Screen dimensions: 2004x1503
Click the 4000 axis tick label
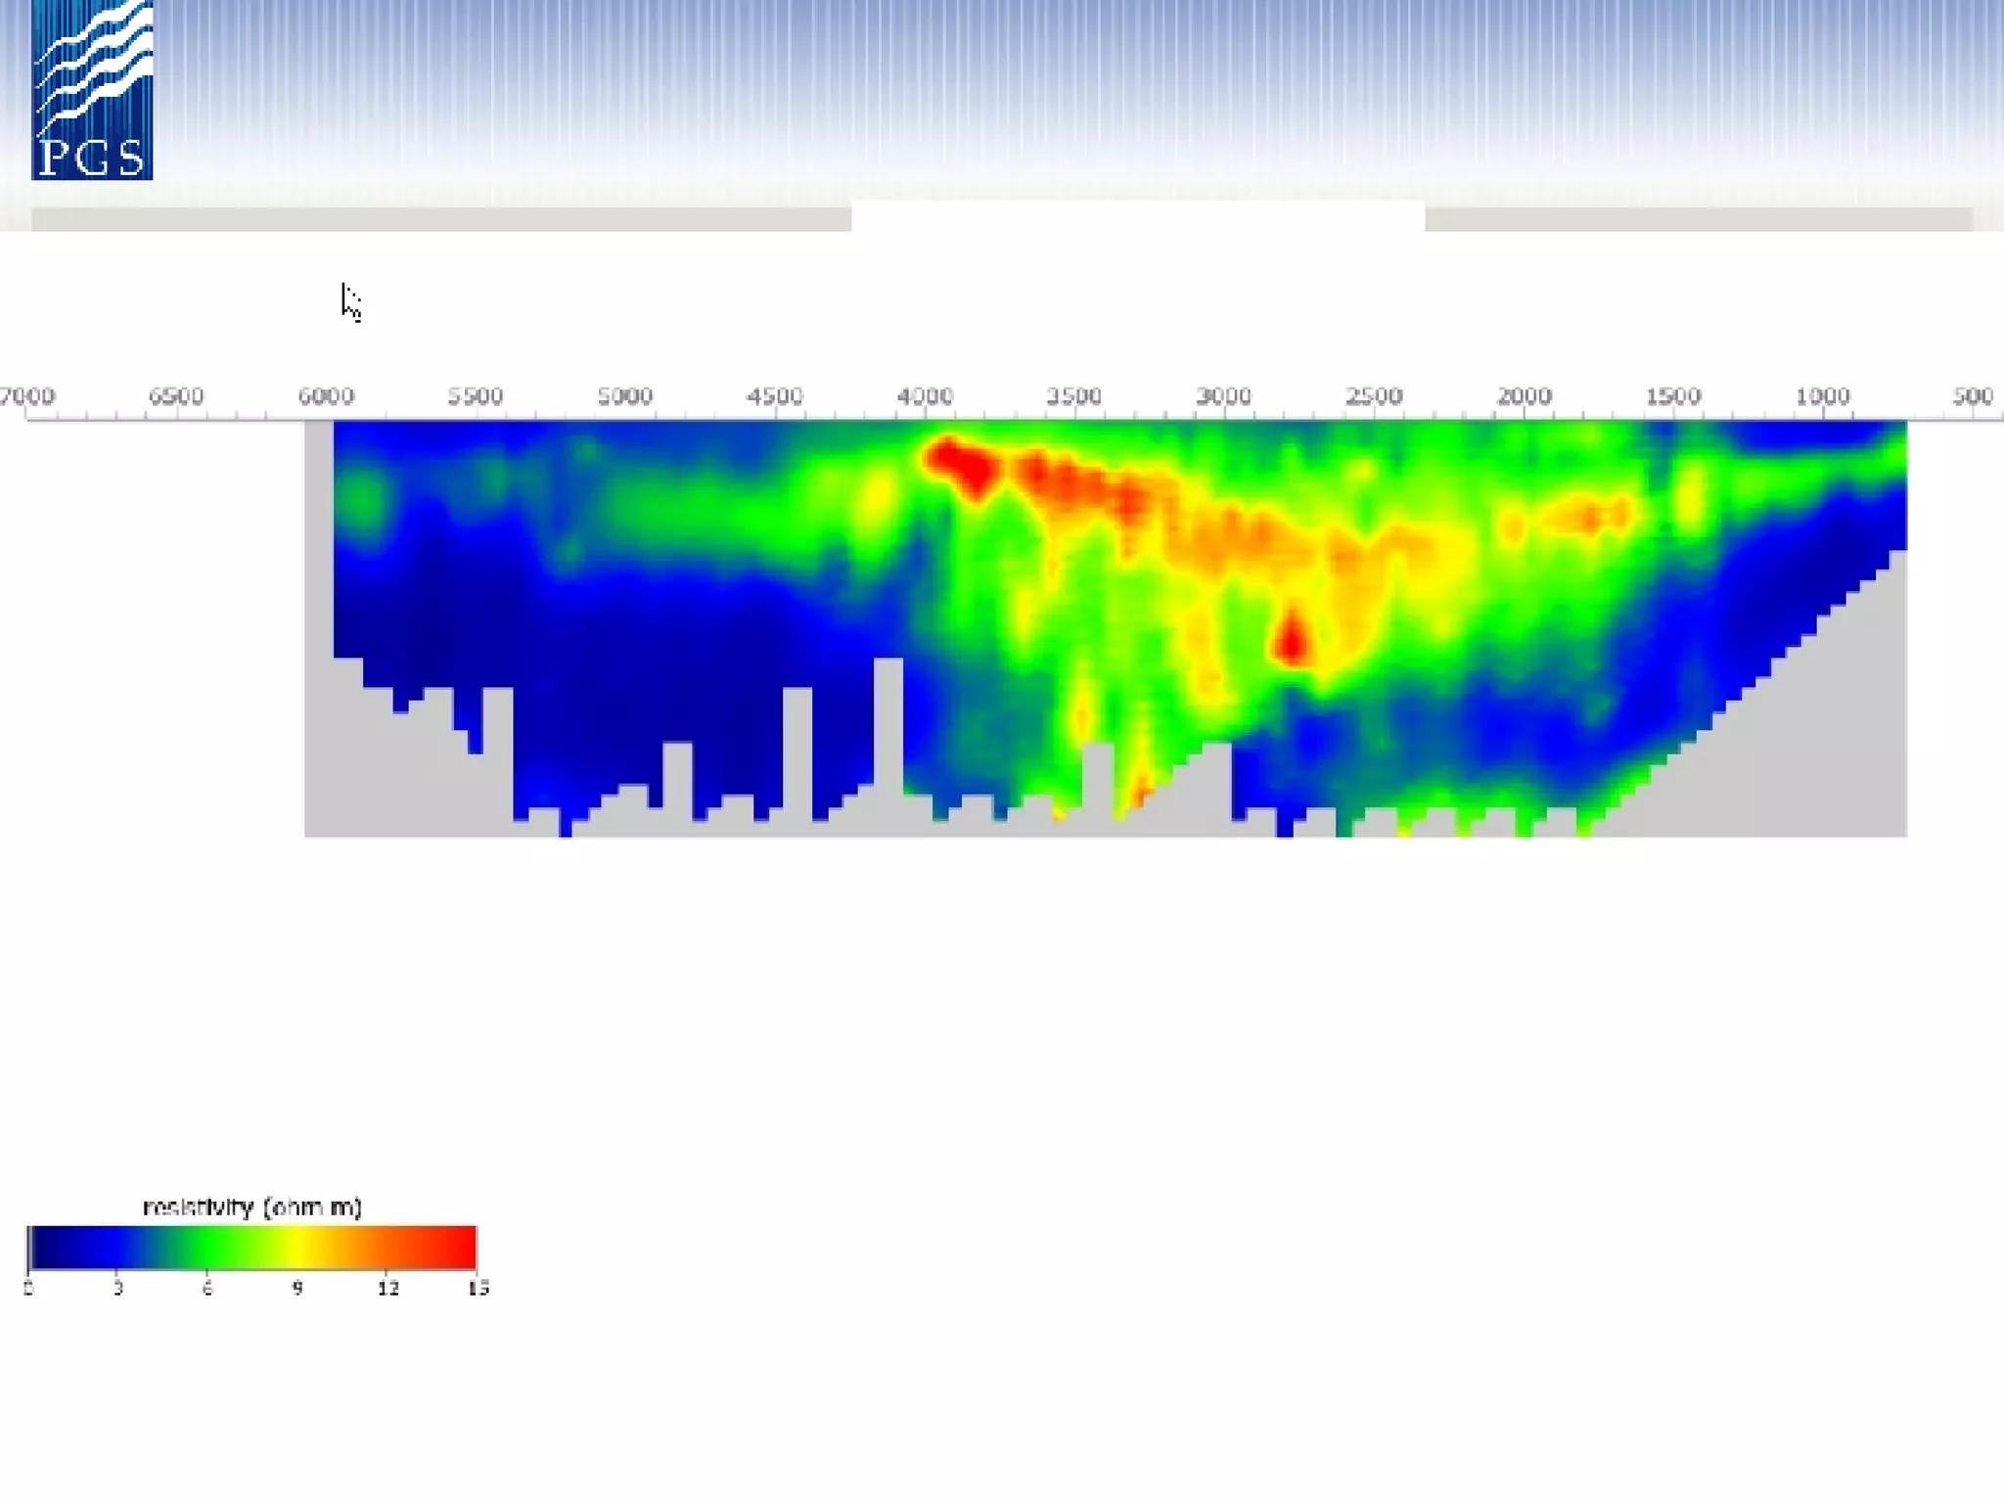click(x=924, y=396)
